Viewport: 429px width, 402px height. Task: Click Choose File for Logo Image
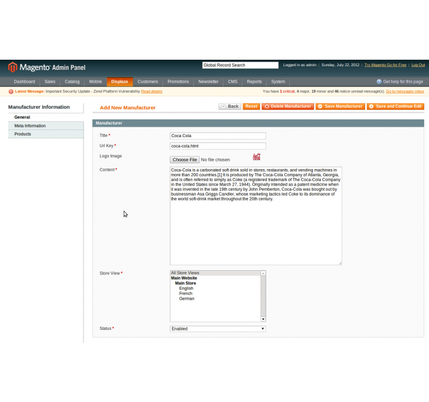185,160
